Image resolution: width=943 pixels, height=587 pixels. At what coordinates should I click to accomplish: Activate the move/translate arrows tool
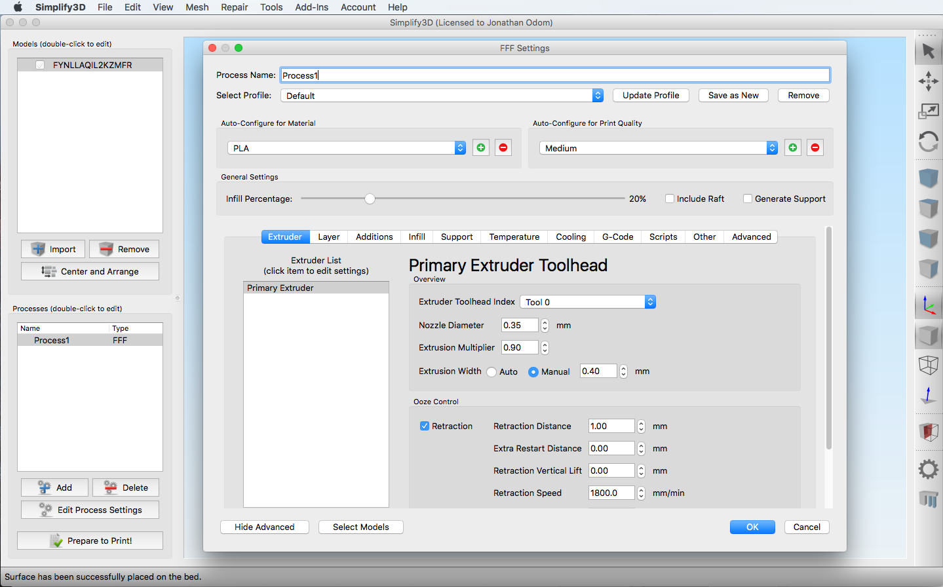click(928, 81)
